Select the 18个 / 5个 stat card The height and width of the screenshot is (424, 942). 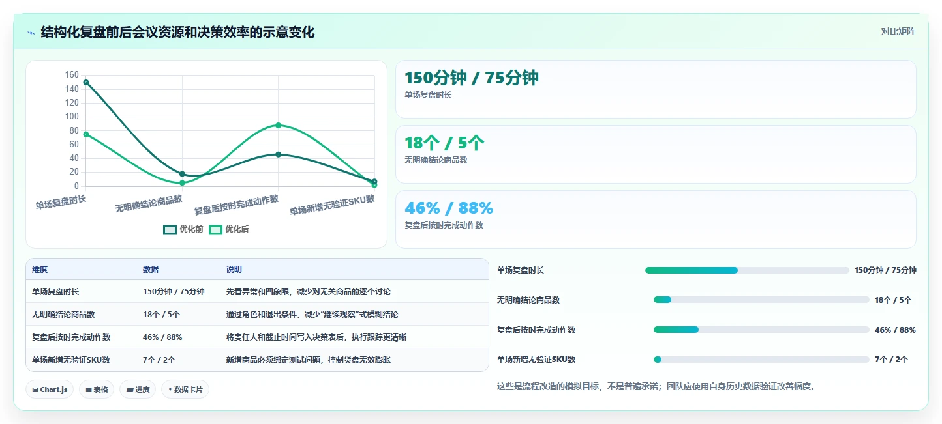(656, 154)
